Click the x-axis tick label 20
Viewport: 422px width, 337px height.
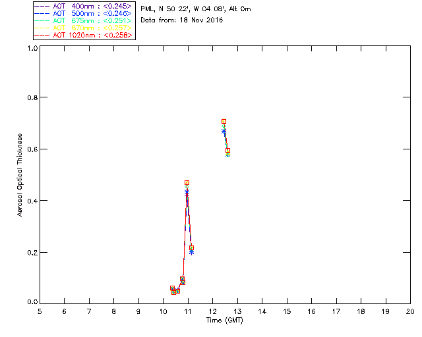coord(410,311)
